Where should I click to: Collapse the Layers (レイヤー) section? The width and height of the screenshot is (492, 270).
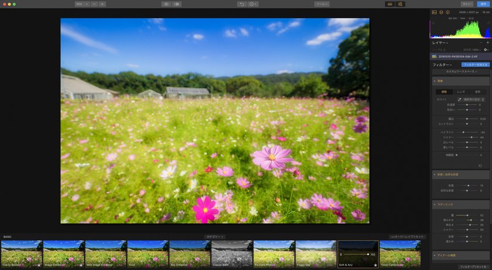(440, 43)
